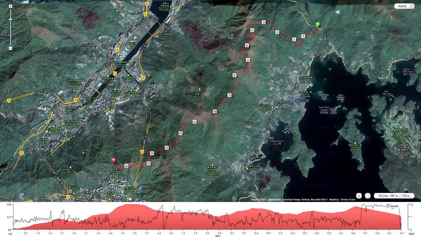Click the map zoom slider handle
The height and width of the screenshot is (237, 421).
10,20
